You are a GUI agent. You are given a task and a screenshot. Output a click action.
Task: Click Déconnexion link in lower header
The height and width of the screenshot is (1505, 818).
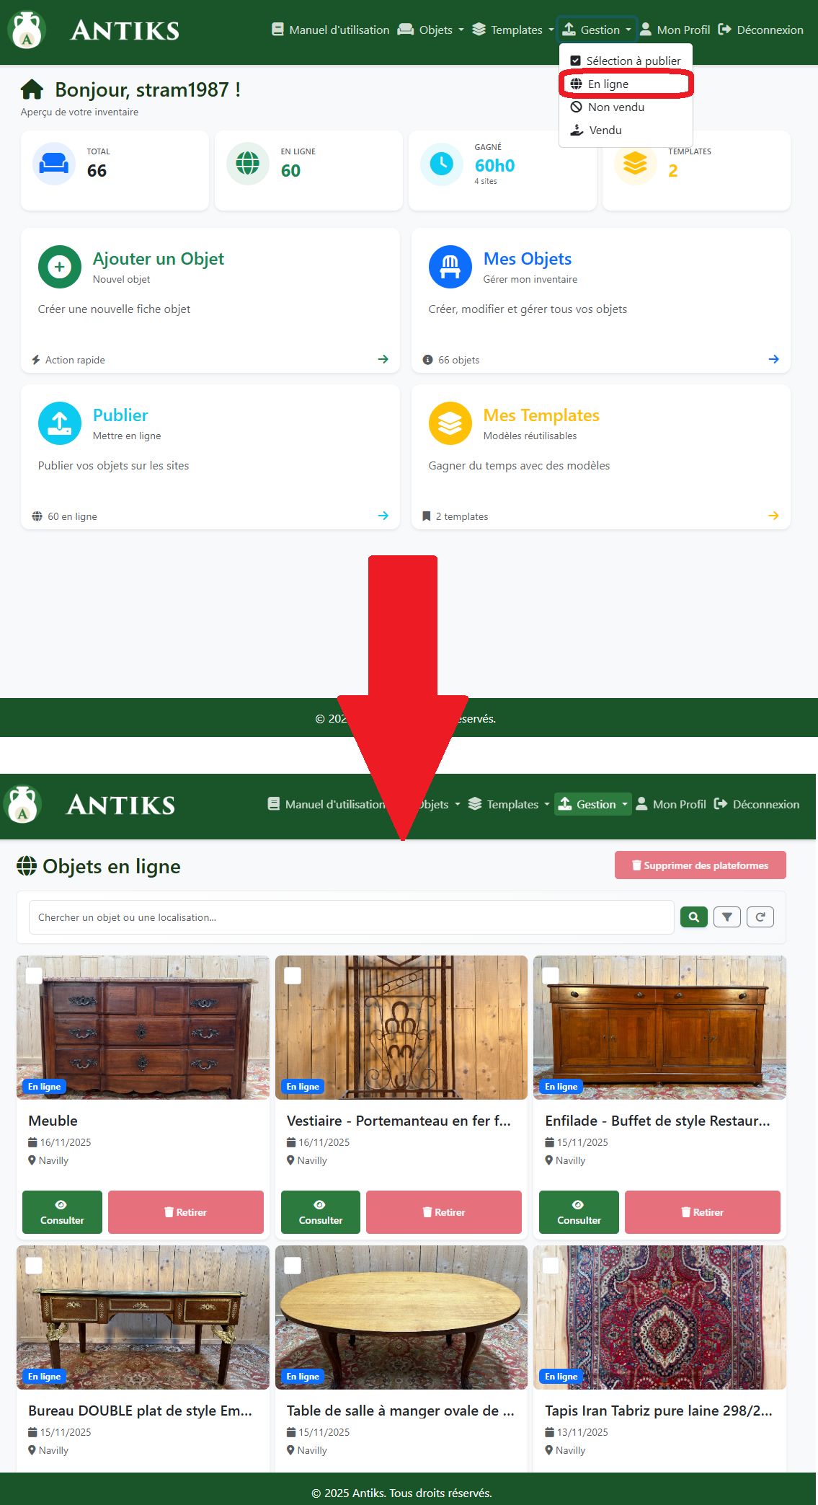click(x=757, y=804)
